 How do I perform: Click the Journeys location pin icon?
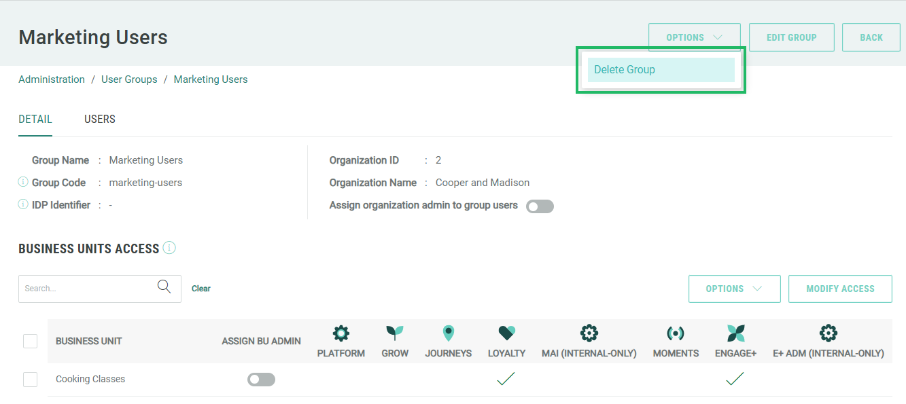click(x=448, y=333)
